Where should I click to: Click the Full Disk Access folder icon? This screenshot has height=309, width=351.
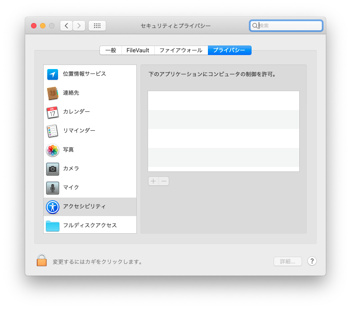point(53,226)
